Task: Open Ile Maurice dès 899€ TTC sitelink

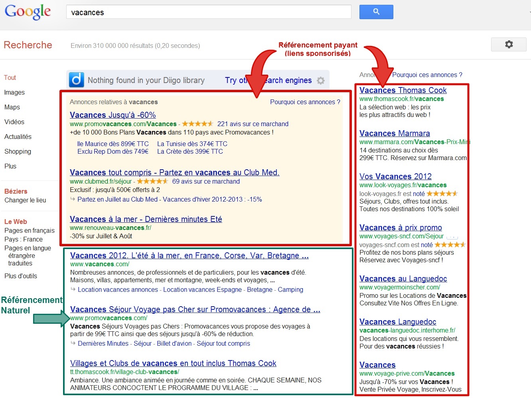Action: [113, 144]
